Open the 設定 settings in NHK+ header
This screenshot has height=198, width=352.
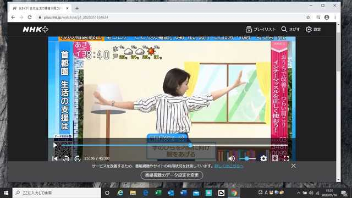(313, 29)
